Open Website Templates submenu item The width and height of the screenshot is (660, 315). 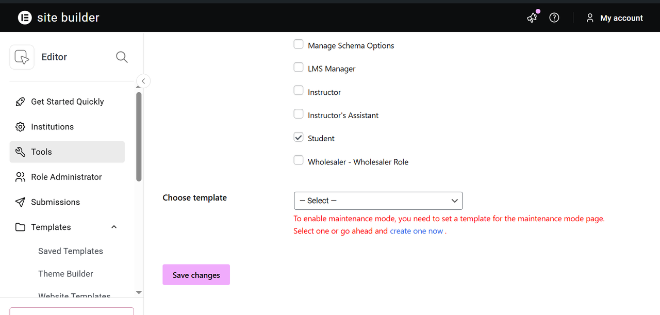[74, 295]
